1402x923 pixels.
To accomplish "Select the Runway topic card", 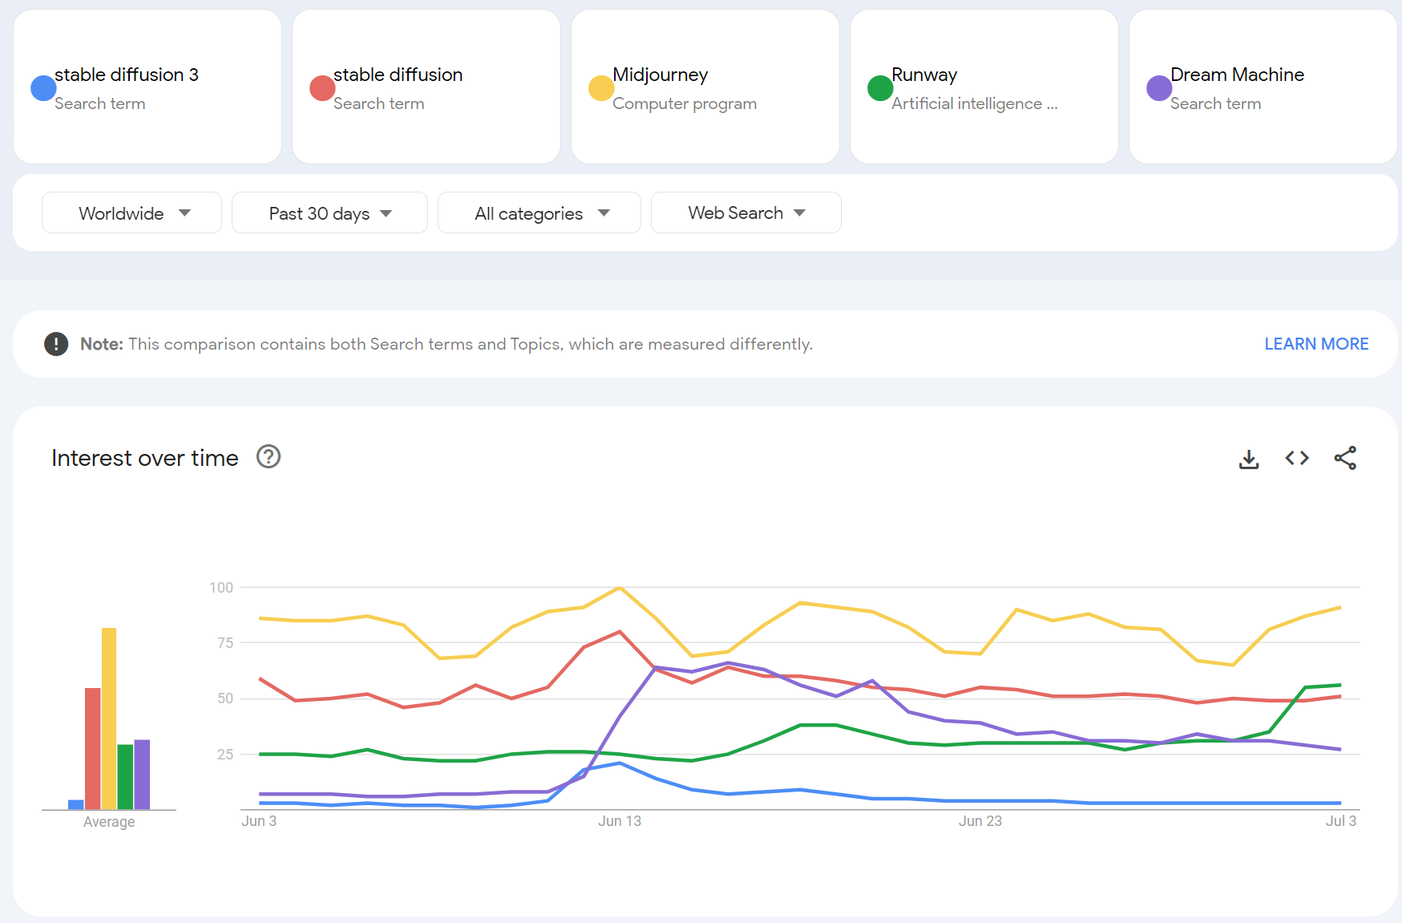I will [983, 87].
